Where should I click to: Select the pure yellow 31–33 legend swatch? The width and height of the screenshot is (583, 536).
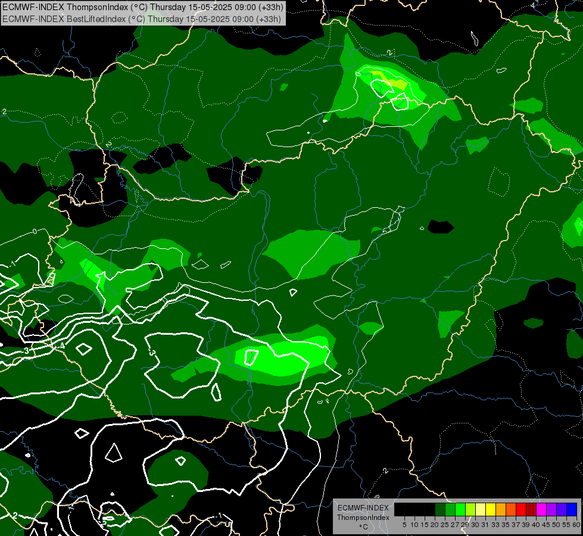tap(491, 509)
